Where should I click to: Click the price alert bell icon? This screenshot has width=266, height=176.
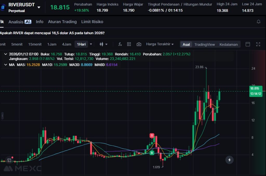(x=258, y=22)
